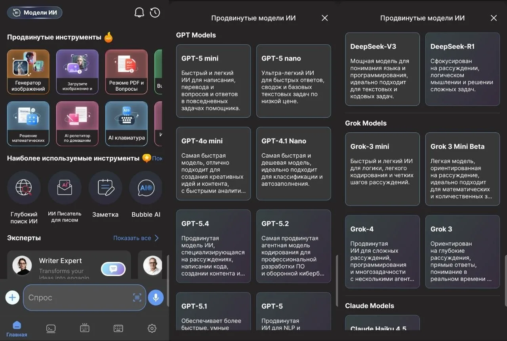The width and height of the screenshot is (507, 341).
Task: Click the plus attach button
Action: (x=12, y=297)
